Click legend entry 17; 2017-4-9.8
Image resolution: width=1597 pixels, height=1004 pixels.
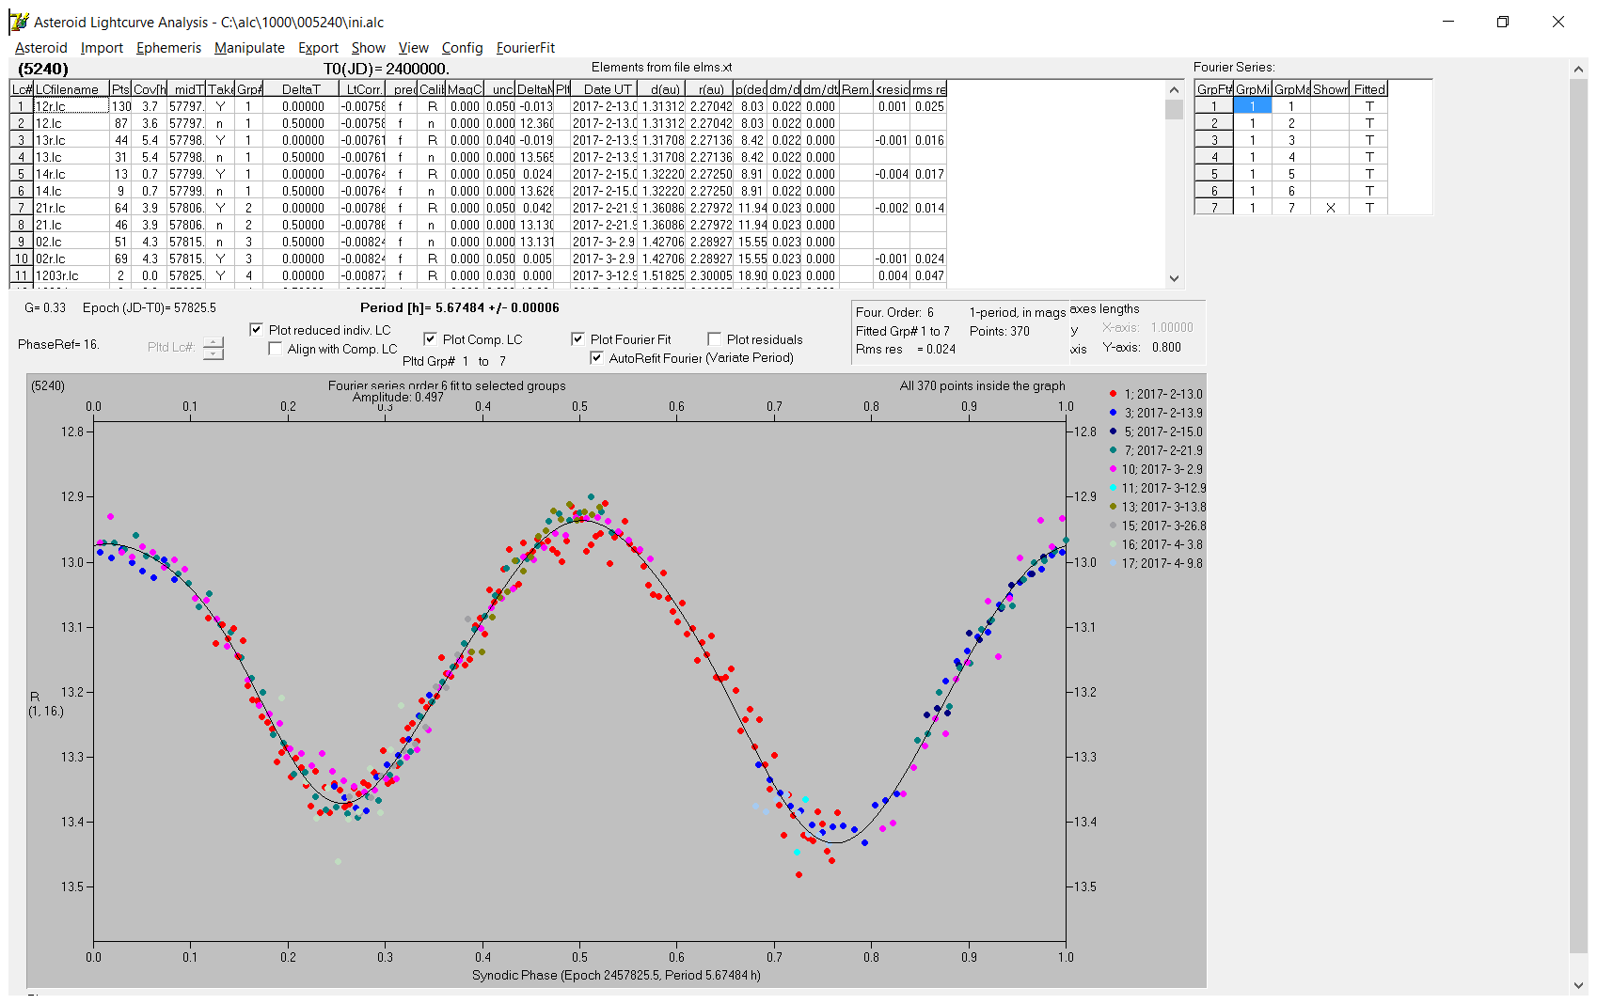[1156, 563]
